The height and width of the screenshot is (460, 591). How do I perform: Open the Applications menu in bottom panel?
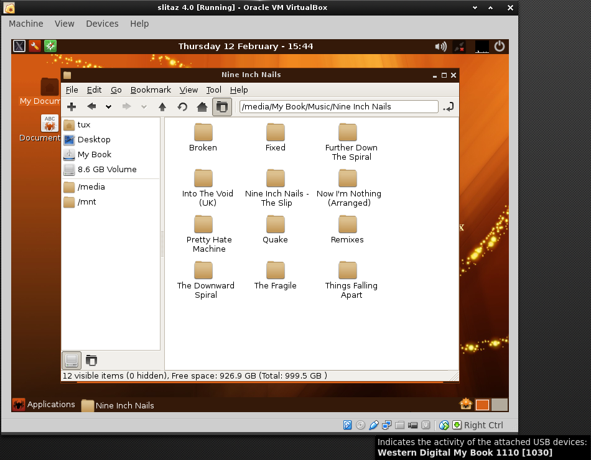click(x=44, y=405)
